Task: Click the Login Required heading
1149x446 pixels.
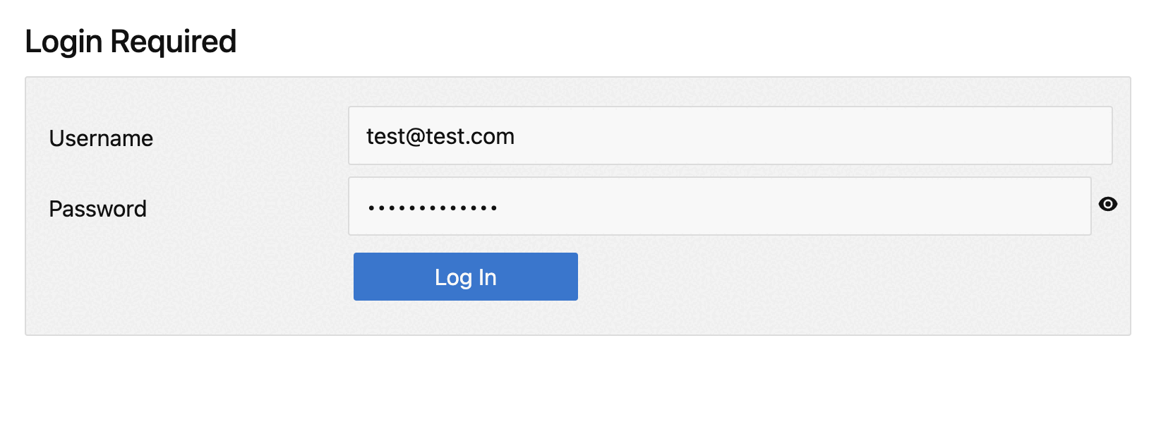Action: coord(131,42)
